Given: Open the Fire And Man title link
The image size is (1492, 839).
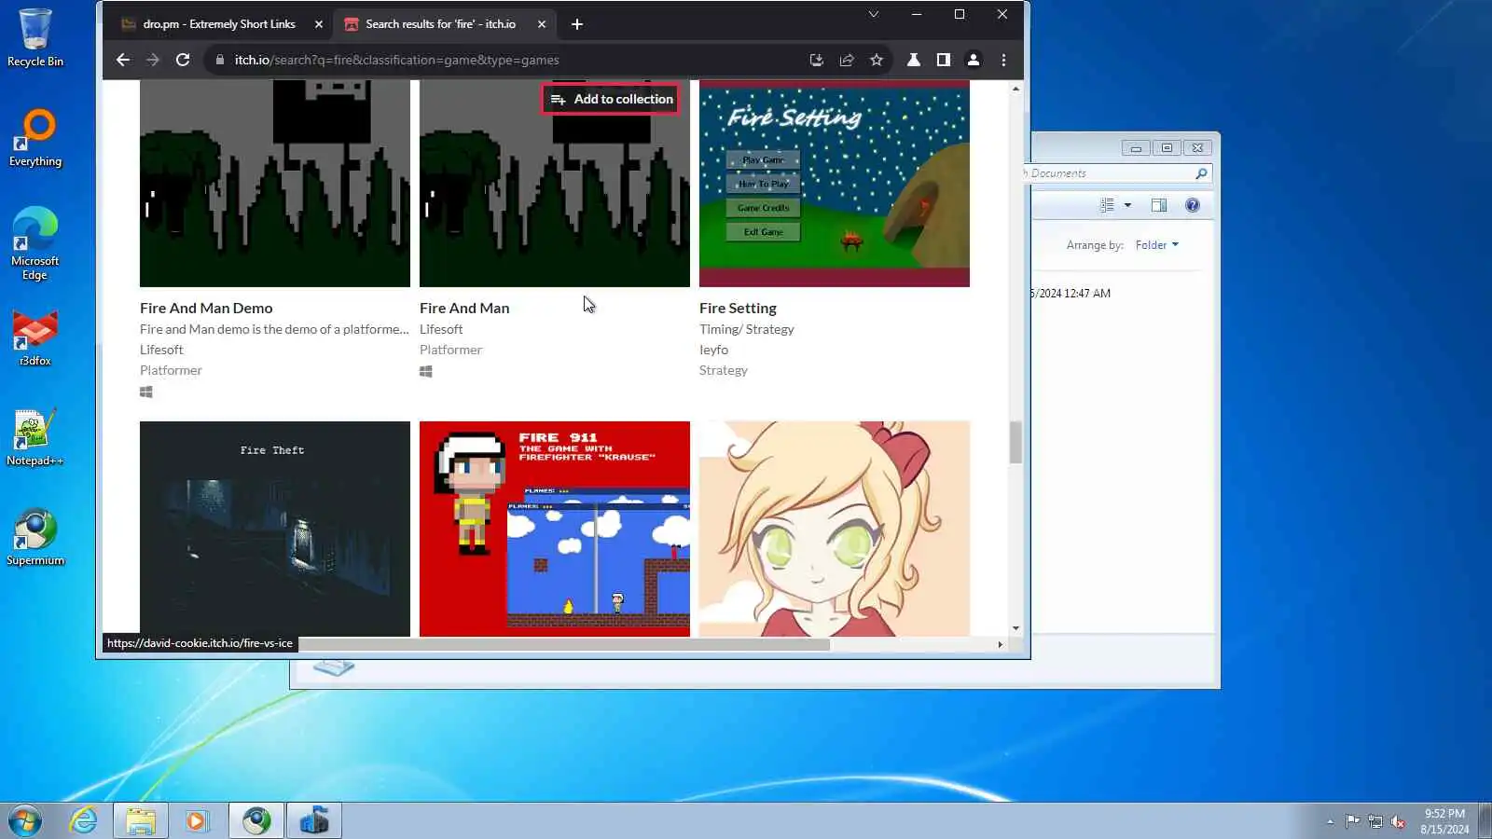Looking at the screenshot, I should [464, 308].
